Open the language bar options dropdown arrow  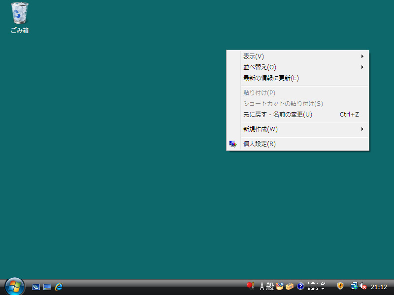click(323, 289)
